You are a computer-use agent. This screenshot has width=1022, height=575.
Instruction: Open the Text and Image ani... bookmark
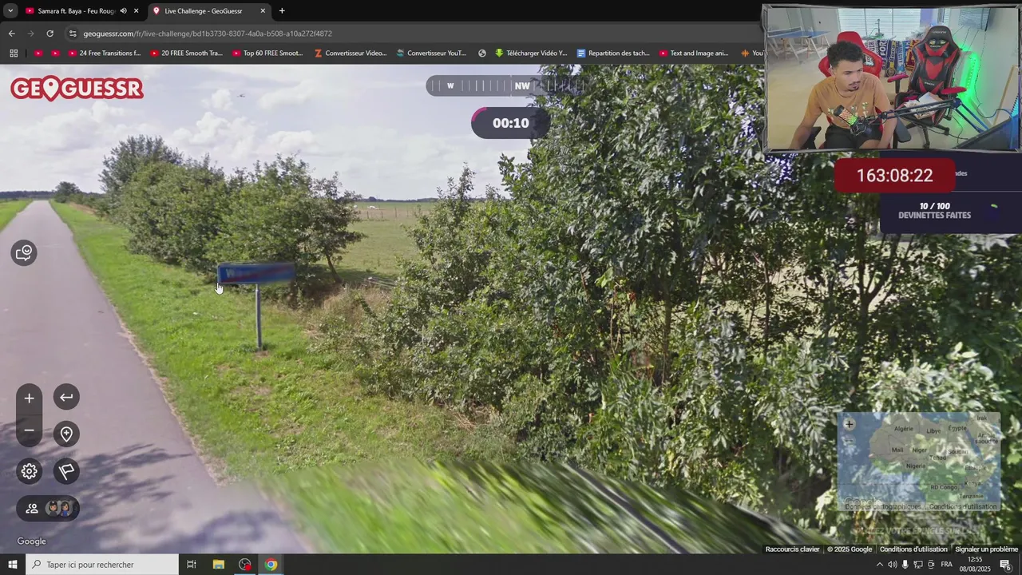click(x=694, y=54)
